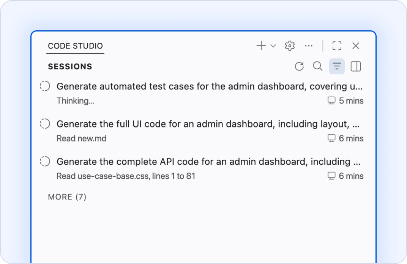Viewport: 407px width, 264px height.
Task: Click the SESSIONS section header
Action: [70, 66]
